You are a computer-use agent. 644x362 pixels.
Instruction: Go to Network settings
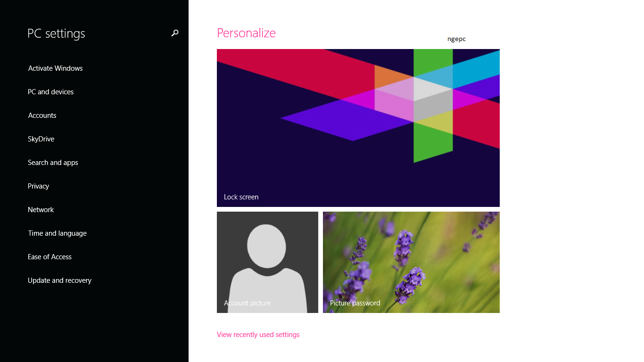pyautogui.click(x=41, y=209)
